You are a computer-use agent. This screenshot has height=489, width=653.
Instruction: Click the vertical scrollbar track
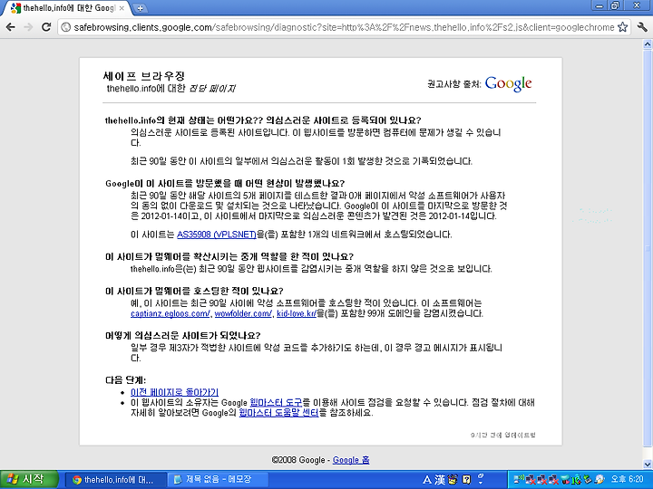click(648, 254)
